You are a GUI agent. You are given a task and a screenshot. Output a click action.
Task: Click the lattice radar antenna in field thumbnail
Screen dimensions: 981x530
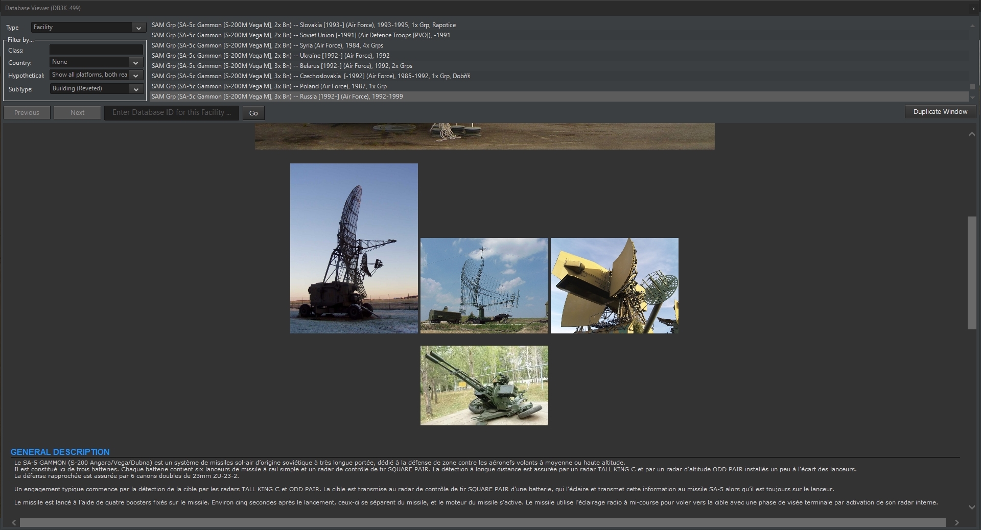(x=484, y=285)
